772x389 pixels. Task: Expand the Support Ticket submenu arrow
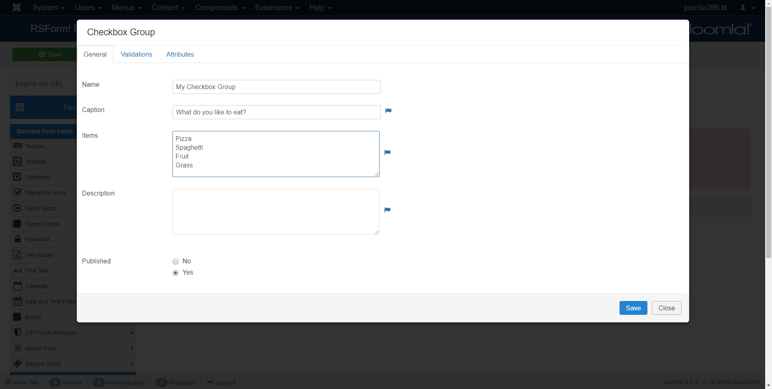click(x=131, y=364)
